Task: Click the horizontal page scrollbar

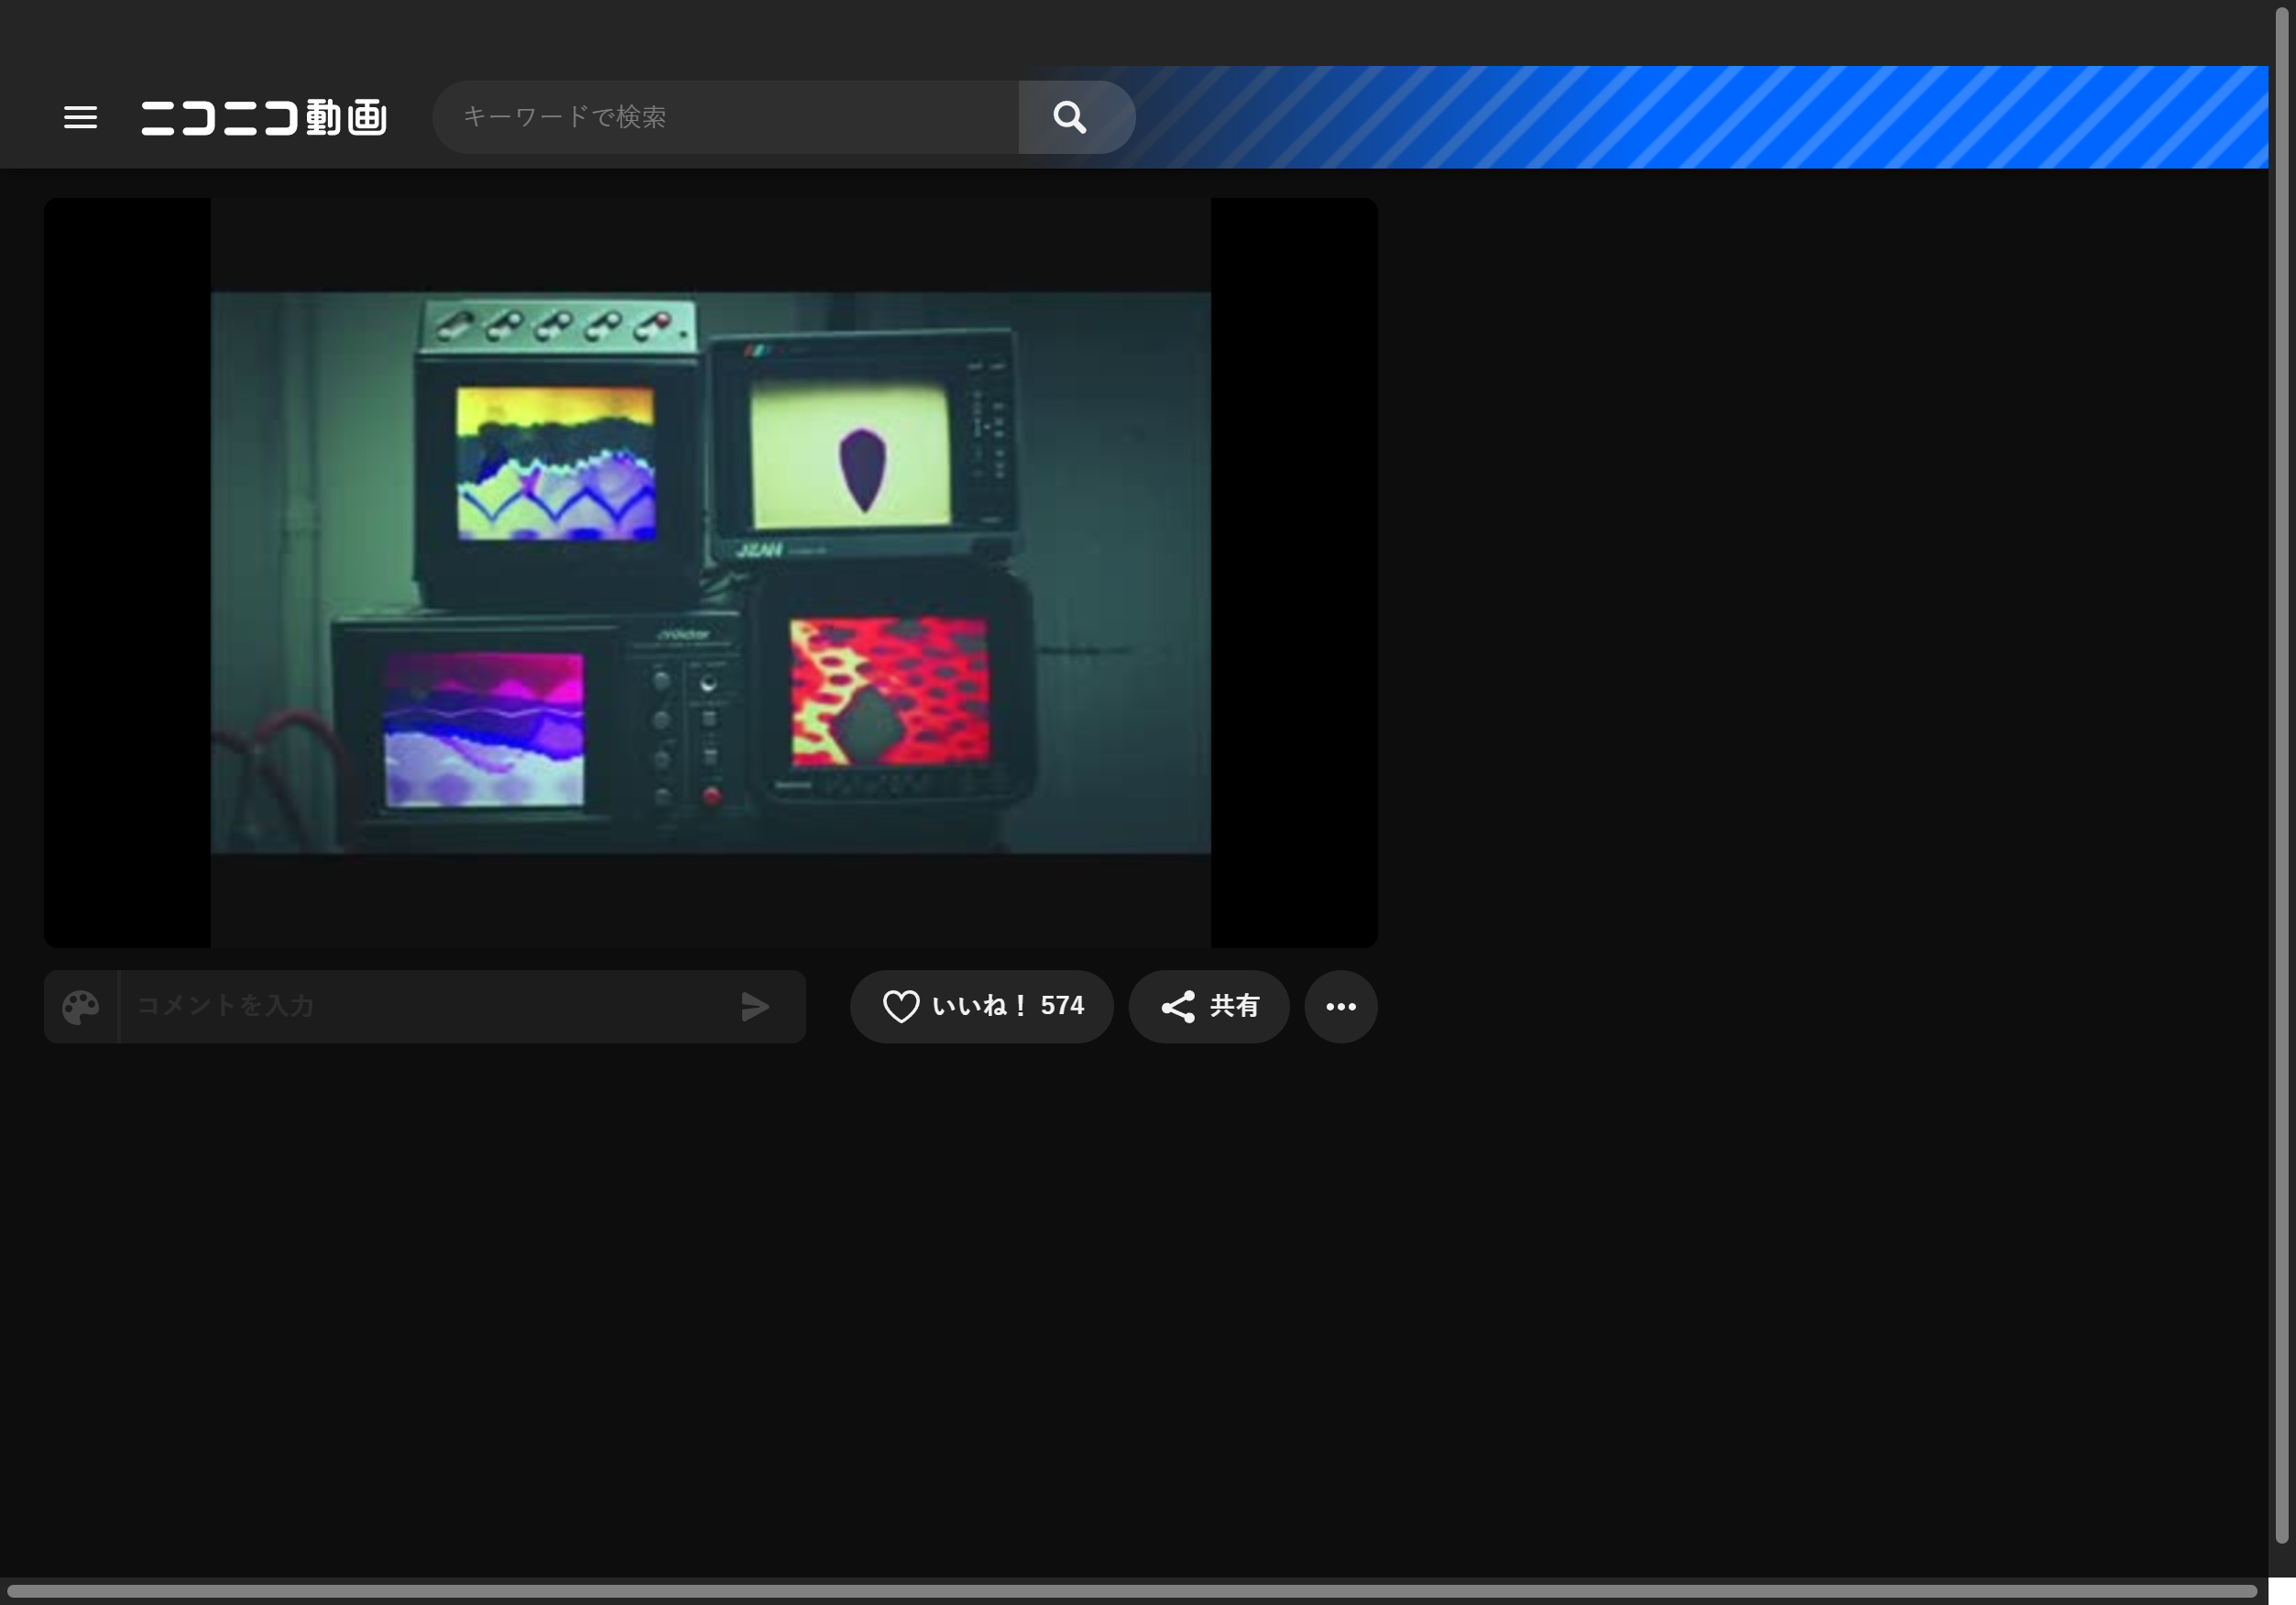Action: (x=1132, y=1590)
